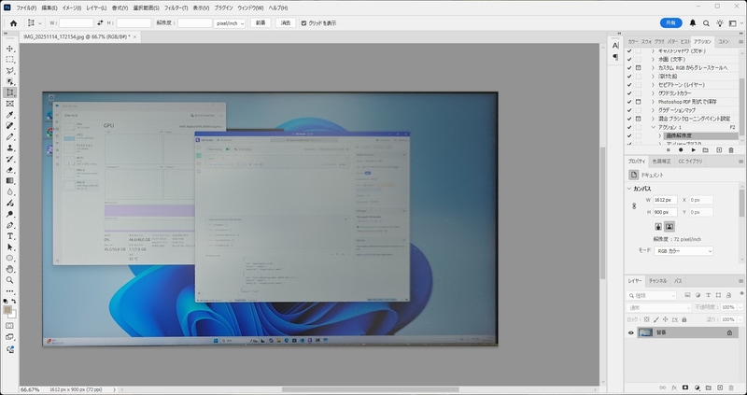Select the Gradient tool
Screen dimensions: 747x395
(x=9, y=180)
